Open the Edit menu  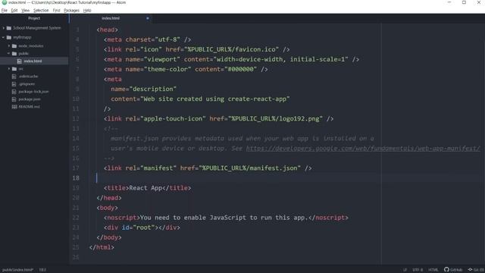click(14, 11)
